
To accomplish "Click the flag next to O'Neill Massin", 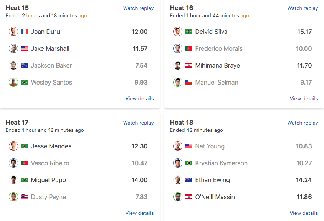I will [189, 197].
